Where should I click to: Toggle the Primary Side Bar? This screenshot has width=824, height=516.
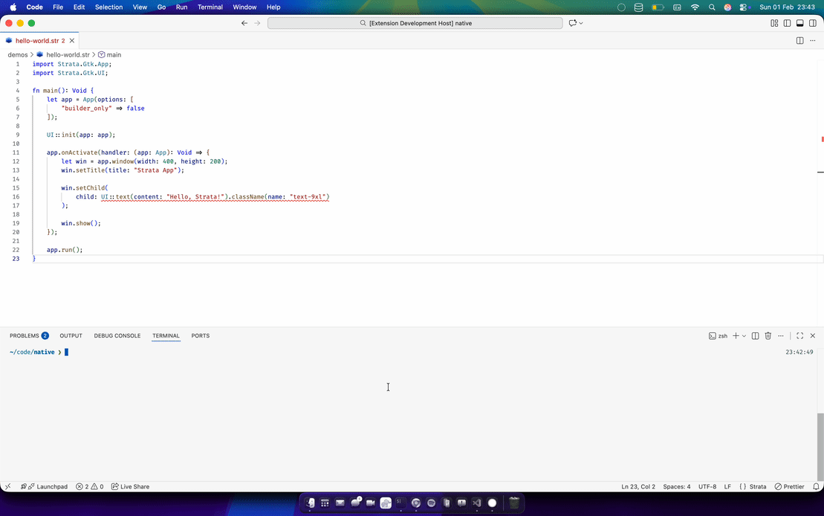point(786,23)
